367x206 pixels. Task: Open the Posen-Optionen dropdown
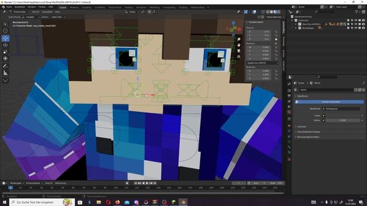(275, 17)
